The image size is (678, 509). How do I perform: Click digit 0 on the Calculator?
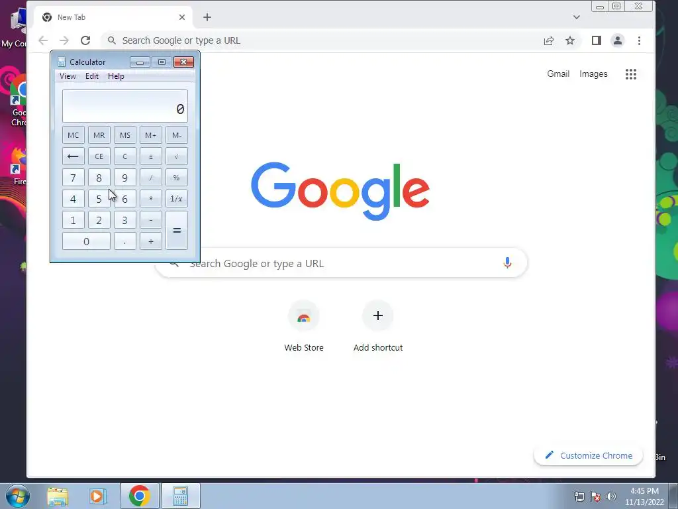86,241
